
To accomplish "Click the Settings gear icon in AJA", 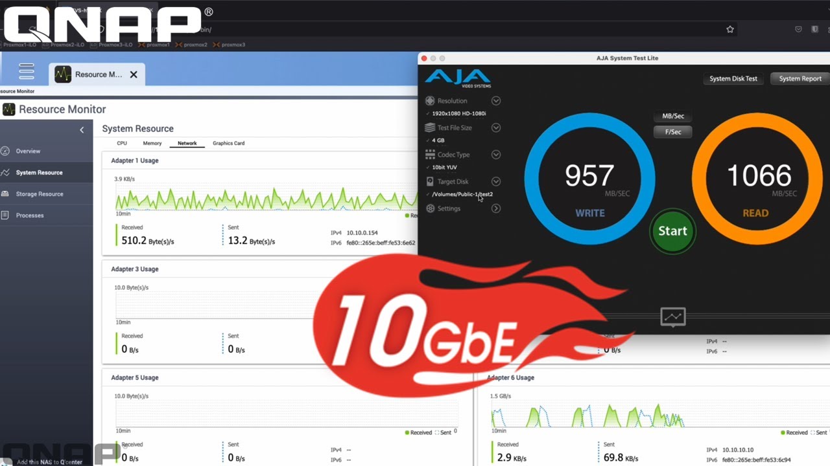I will pyautogui.click(x=430, y=208).
